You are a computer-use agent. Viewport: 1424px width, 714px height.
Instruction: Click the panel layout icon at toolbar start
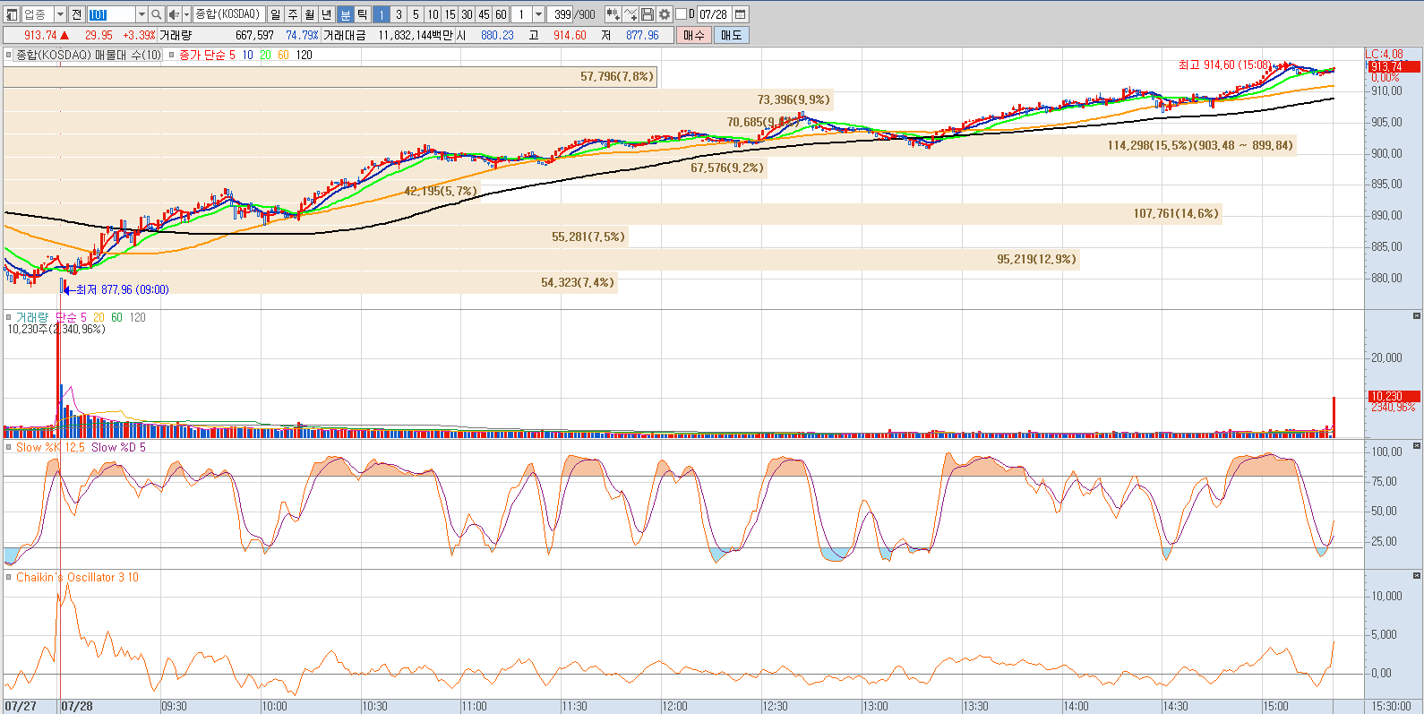pyautogui.click(x=12, y=14)
